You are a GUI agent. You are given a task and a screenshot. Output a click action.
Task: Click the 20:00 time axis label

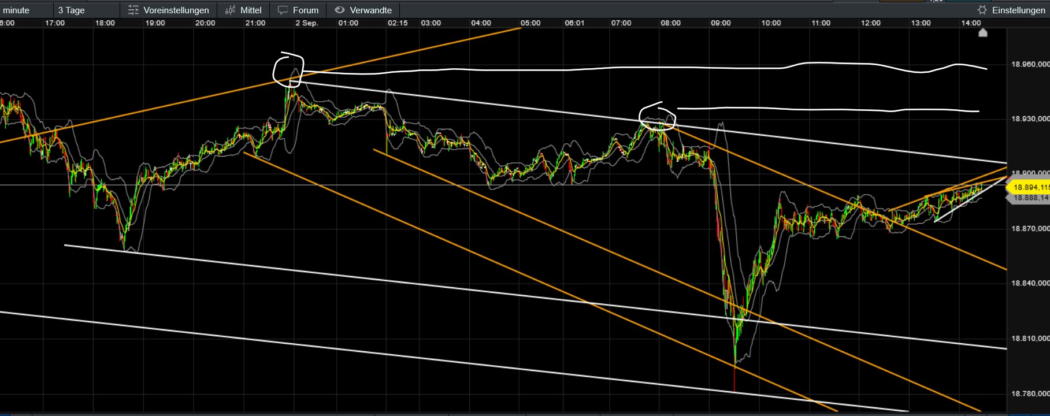205,23
